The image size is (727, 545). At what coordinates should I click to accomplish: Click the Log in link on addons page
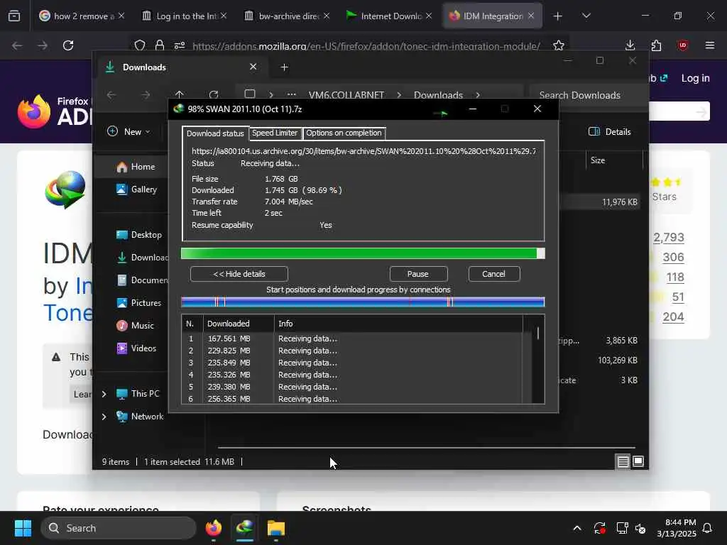click(696, 78)
